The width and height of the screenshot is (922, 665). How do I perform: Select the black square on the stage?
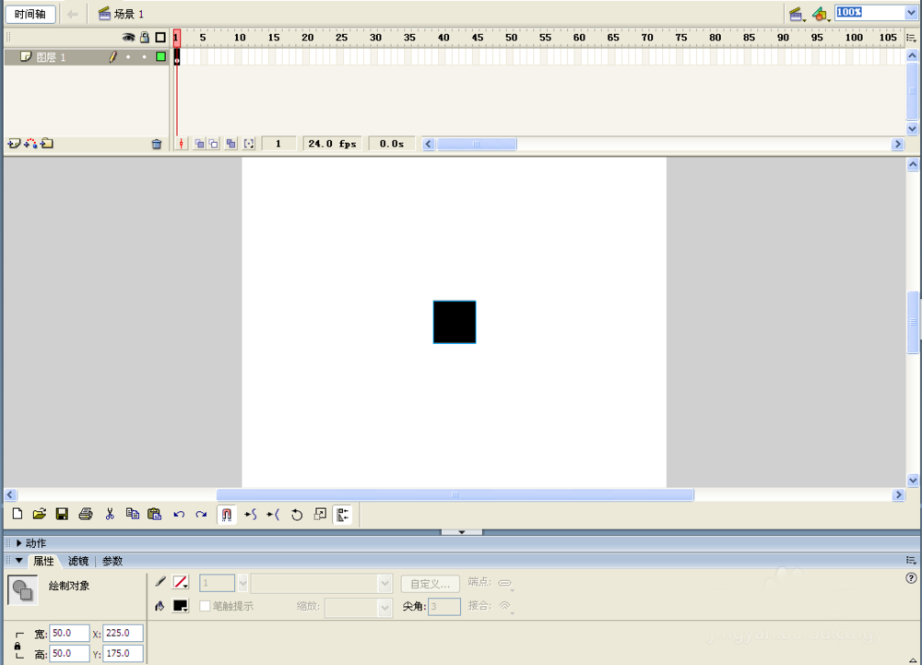click(x=455, y=322)
